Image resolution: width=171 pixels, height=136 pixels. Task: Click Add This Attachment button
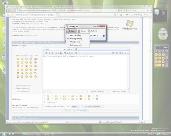[x=92, y=107]
